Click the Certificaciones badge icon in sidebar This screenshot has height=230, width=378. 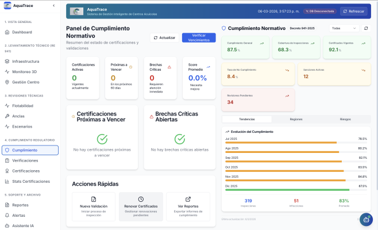click(x=7, y=171)
